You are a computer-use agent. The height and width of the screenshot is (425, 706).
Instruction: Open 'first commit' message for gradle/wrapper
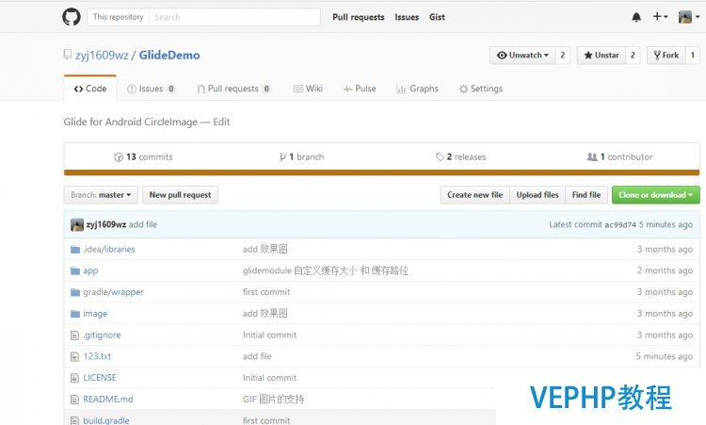tap(266, 292)
